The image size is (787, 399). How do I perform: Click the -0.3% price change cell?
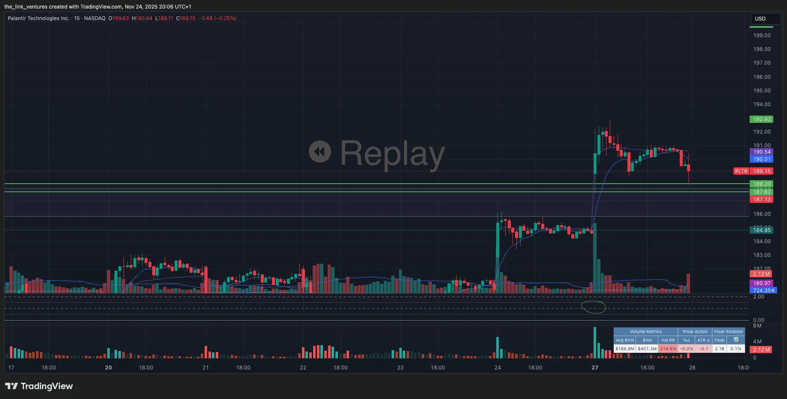coord(686,349)
